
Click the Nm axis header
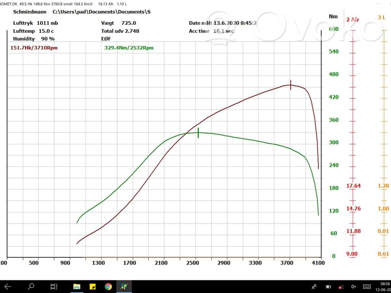[x=333, y=16]
